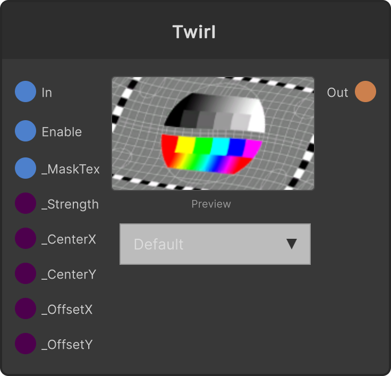The height and width of the screenshot is (376, 391).
Task: Click the _Strength label text
Action: [x=70, y=204]
